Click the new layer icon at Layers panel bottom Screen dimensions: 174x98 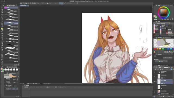tap(160, 97)
